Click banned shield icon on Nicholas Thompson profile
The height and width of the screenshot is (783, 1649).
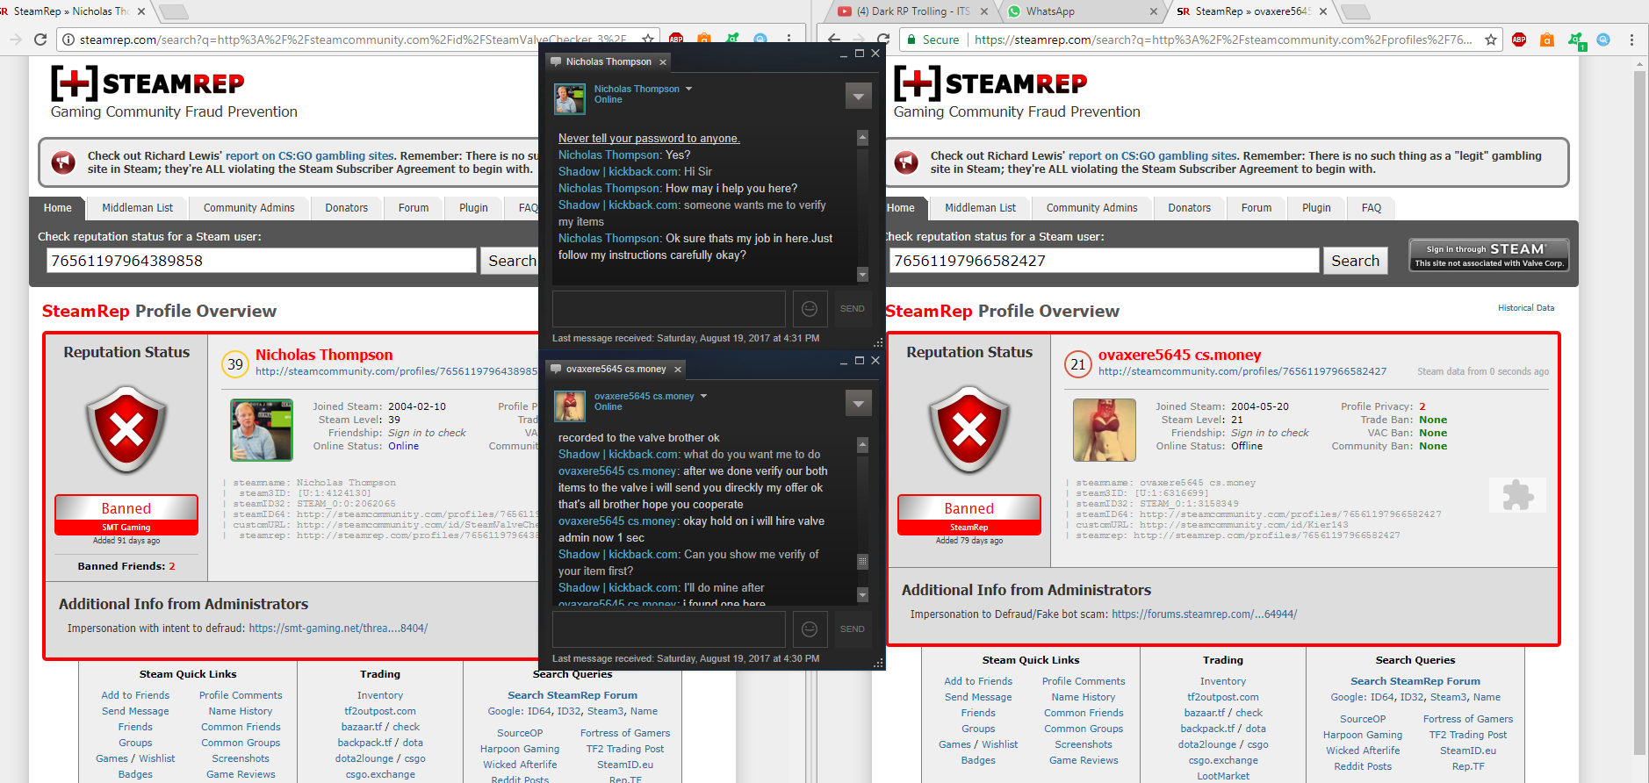126,429
